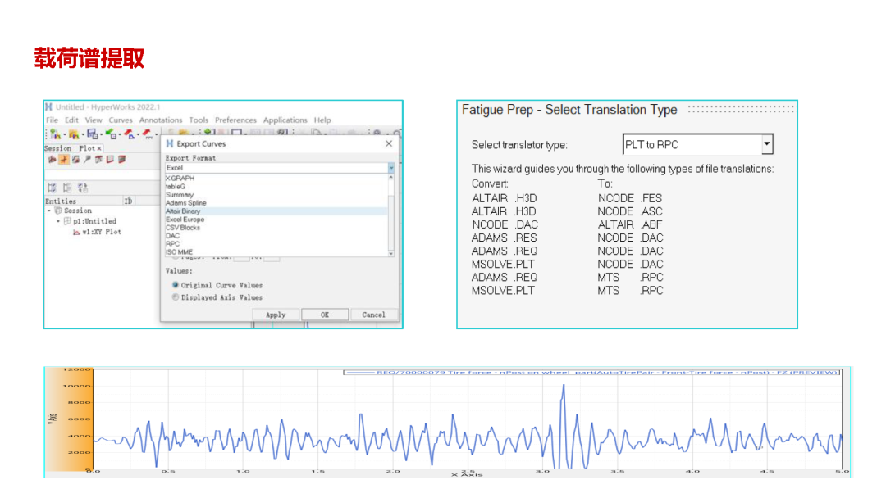Select Displayed Axis Values radio button
The width and height of the screenshot is (886, 498).
click(x=176, y=297)
